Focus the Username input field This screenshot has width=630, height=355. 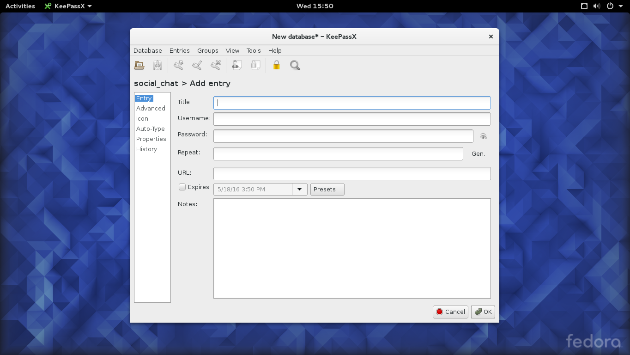pos(352,119)
